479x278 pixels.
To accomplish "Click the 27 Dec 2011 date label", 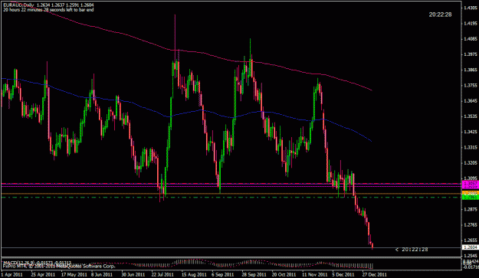I will coord(375,275).
